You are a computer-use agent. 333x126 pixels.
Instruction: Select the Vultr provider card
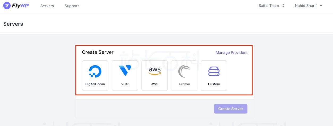[125, 76]
